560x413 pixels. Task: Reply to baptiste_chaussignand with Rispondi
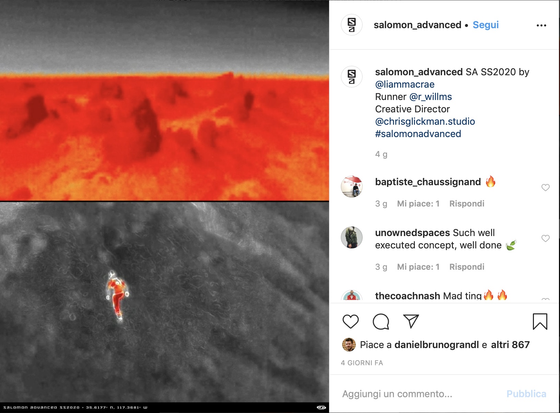tap(467, 203)
